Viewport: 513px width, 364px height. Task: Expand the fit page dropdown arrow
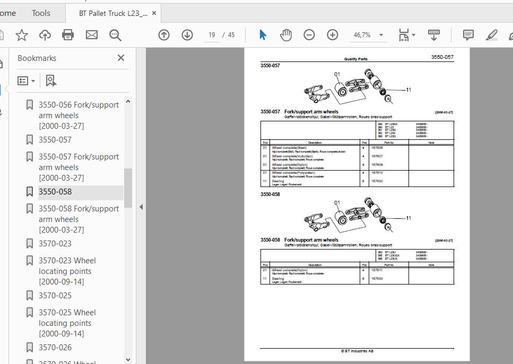point(413,35)
